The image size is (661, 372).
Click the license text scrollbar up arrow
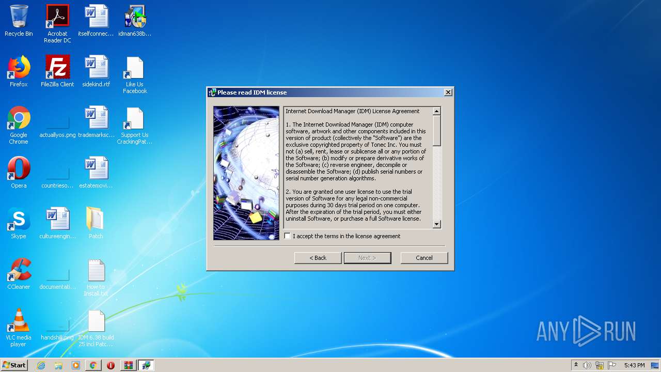[436, 111]
